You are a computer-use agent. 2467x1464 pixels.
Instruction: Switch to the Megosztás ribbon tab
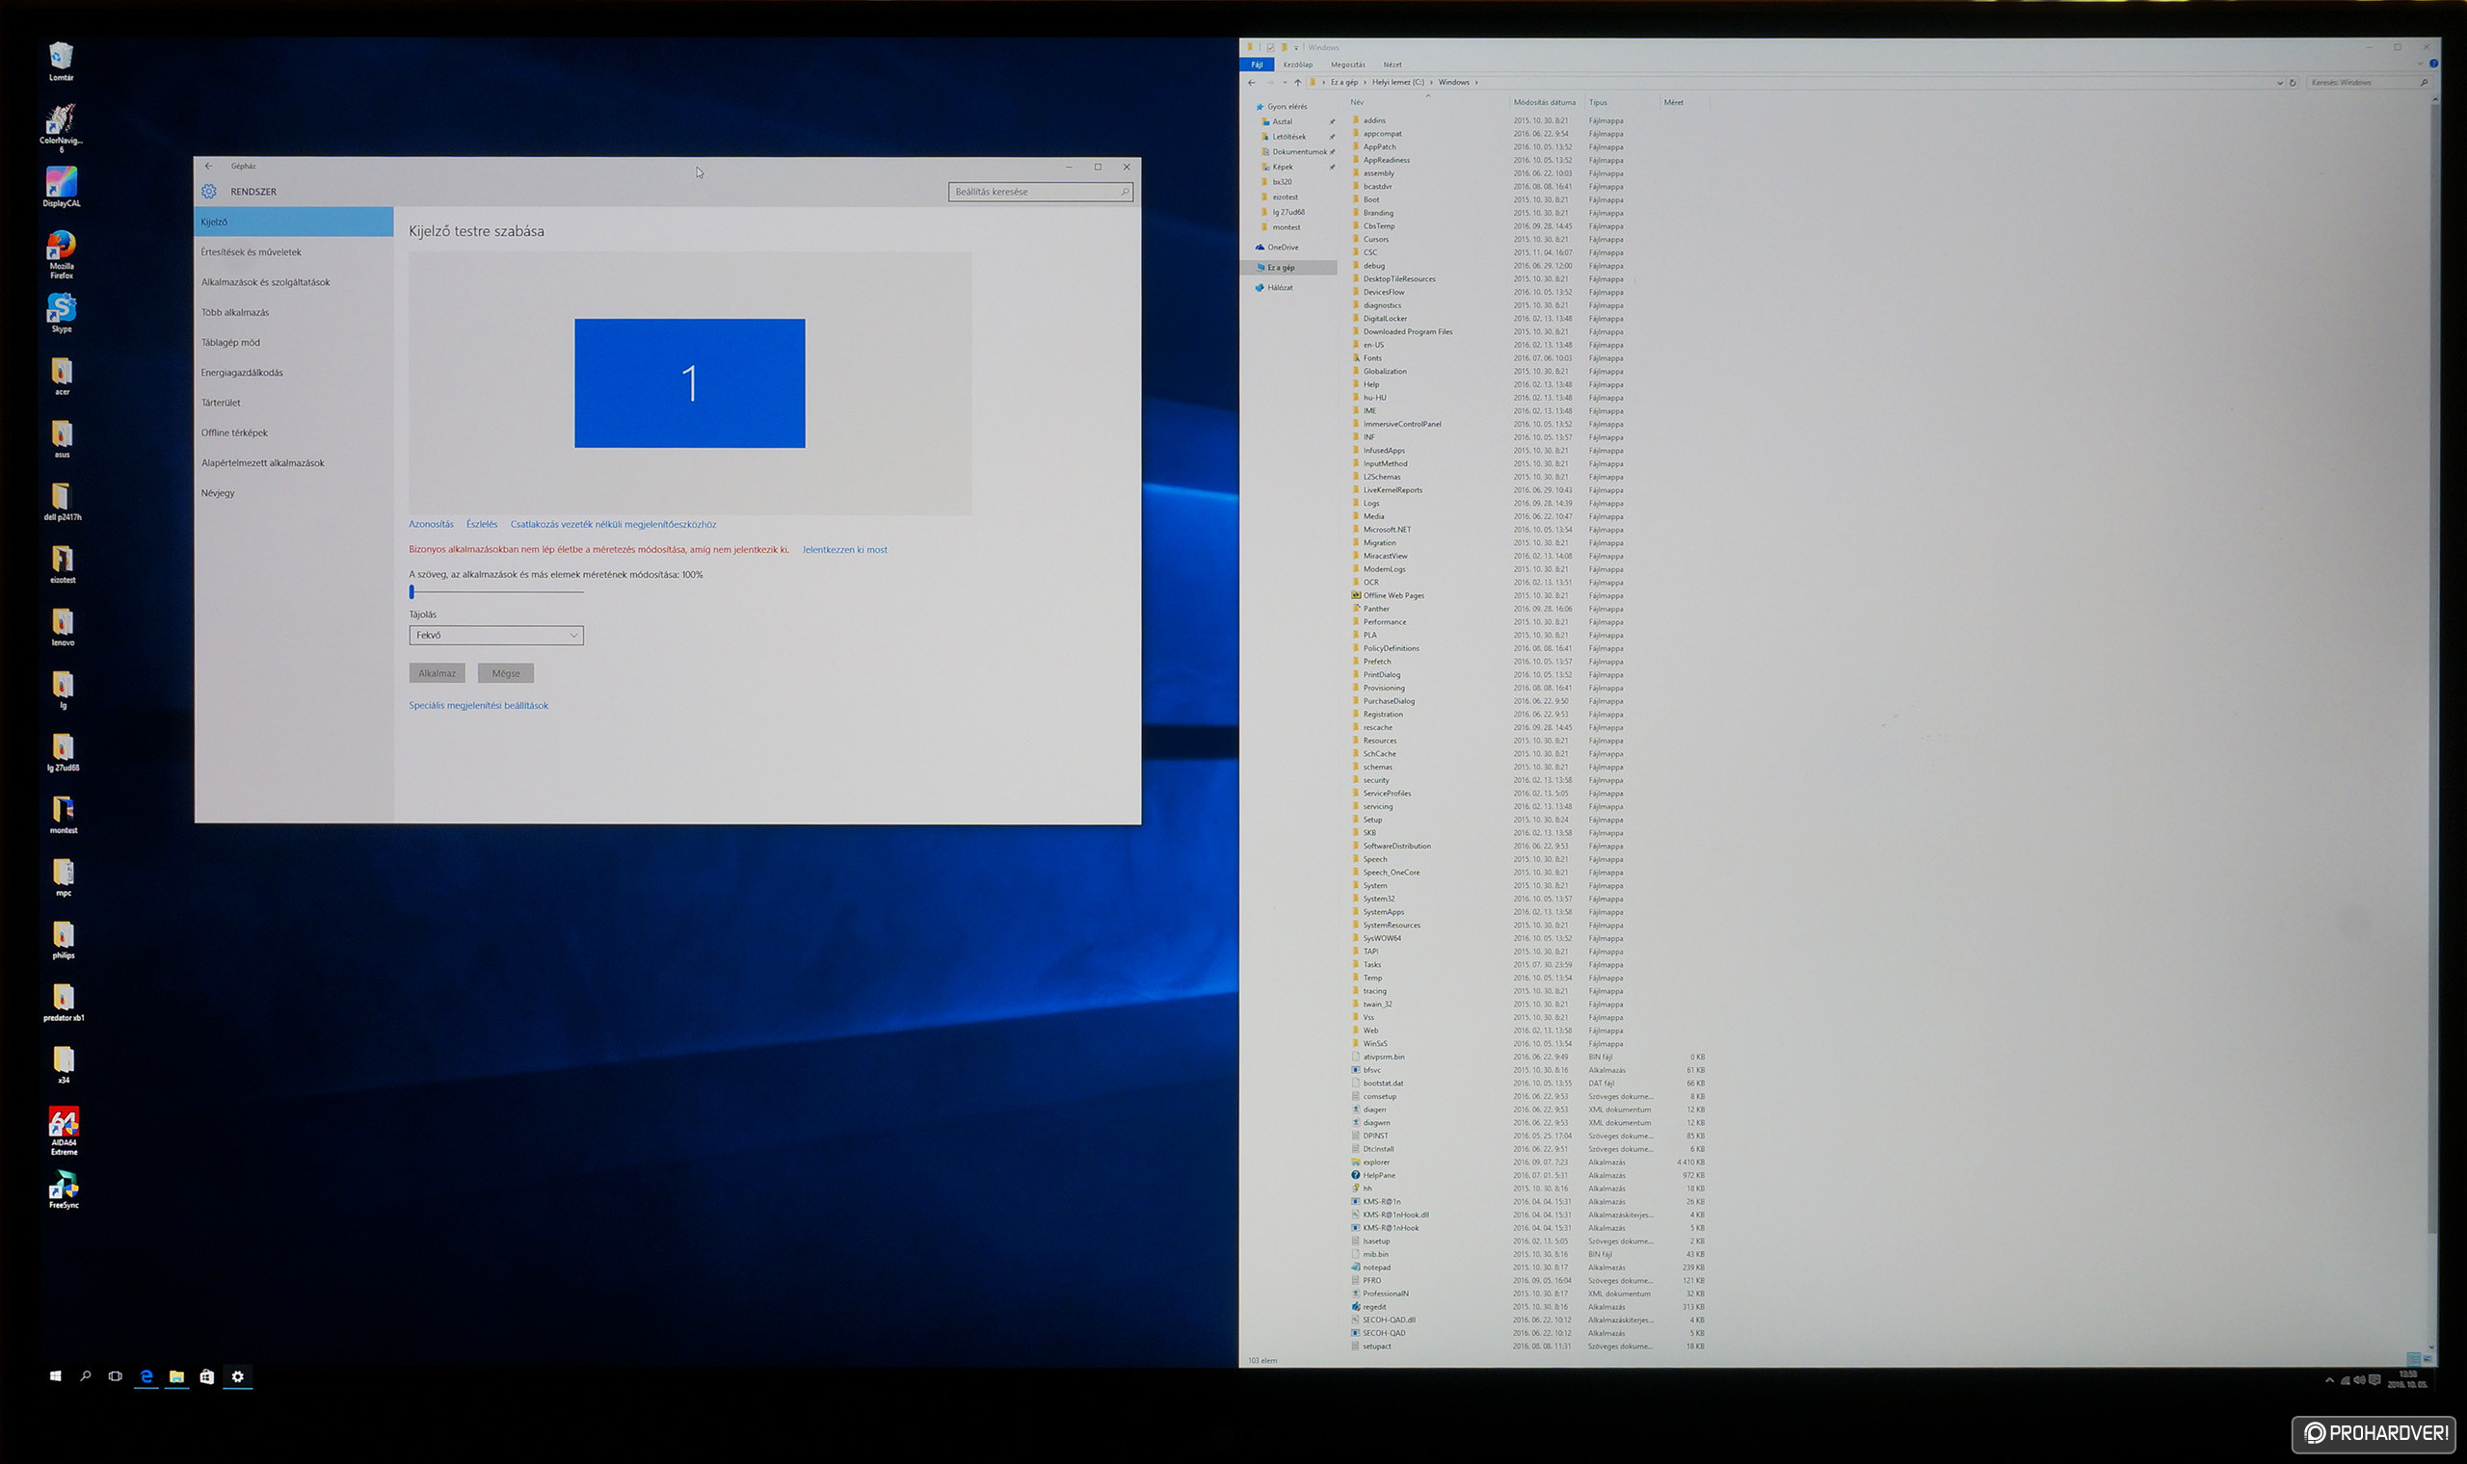tap(1348, 65)
